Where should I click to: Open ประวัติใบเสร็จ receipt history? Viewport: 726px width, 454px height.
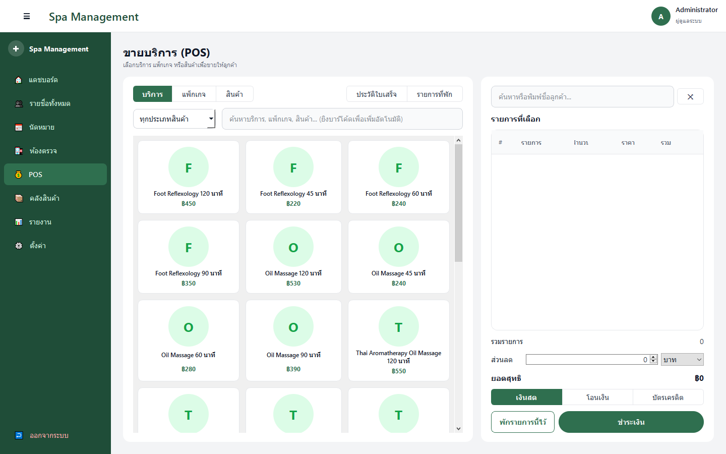tap(377, 94)
